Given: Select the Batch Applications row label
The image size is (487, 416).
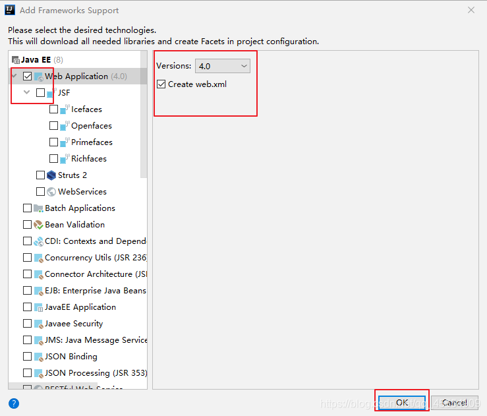Looking at the screenshot, I should pos(80,208).
